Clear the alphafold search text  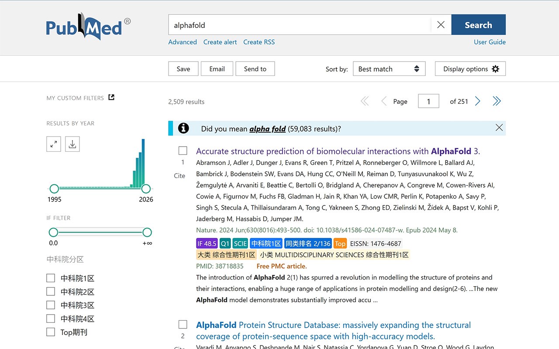click(441, 25)
